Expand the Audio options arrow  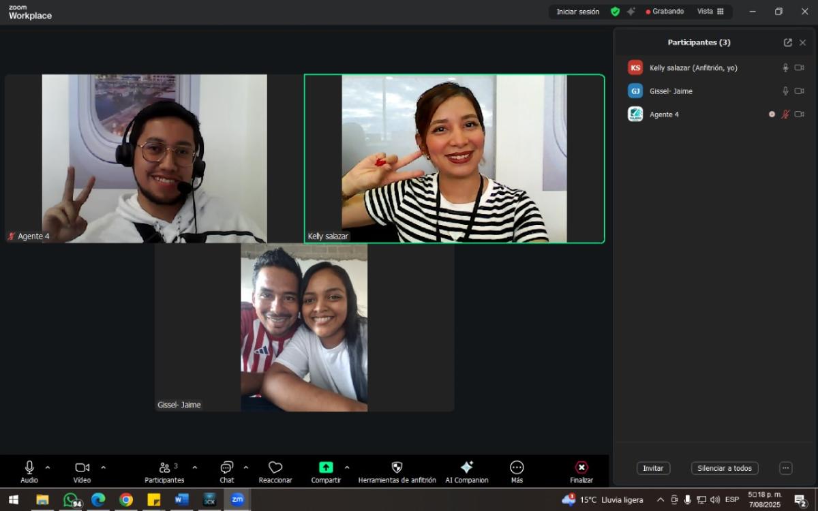point(48,467)
